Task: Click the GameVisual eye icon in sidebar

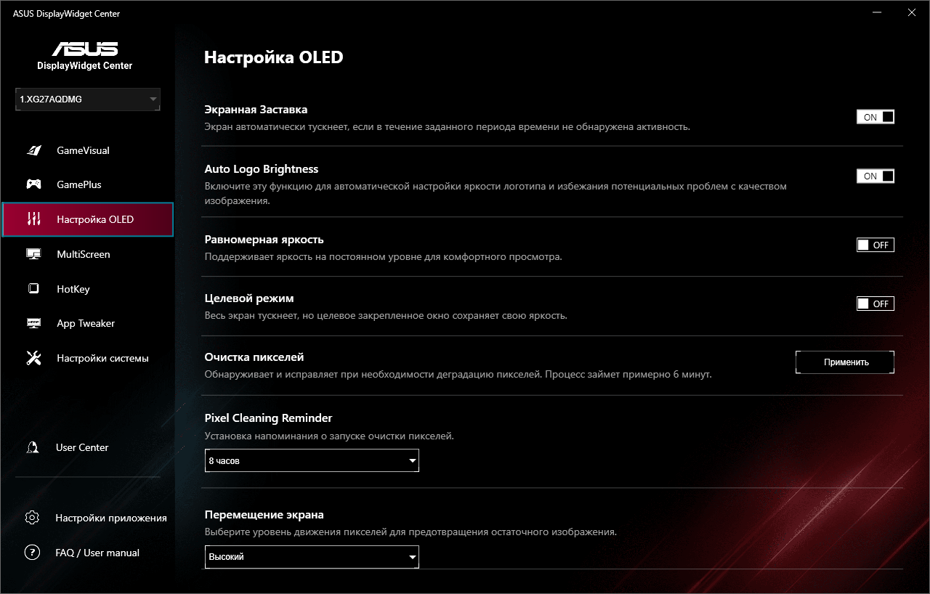Action: tap(33, 150)
